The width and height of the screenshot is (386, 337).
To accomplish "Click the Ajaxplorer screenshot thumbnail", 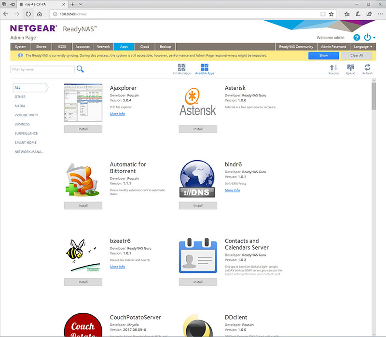I will pos(83,103).
